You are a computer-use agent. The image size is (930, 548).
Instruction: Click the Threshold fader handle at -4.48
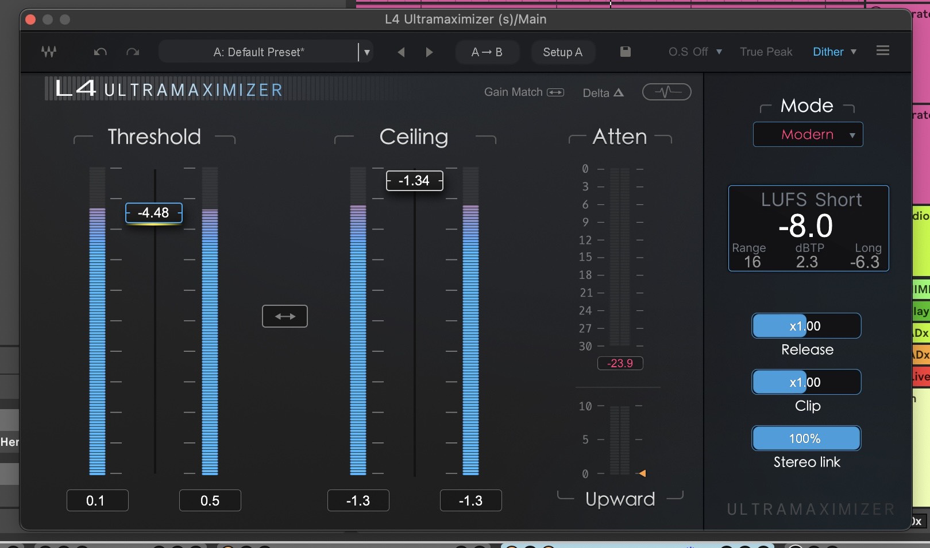tap(154, 213)
